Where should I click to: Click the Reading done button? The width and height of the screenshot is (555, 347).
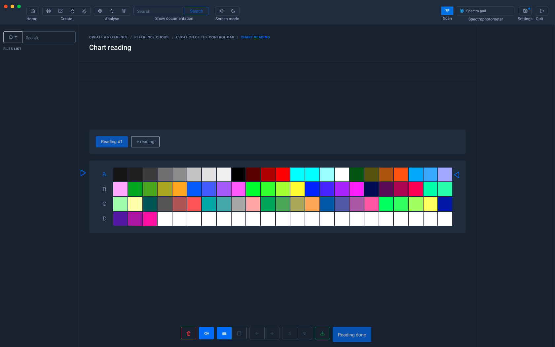(x=352, y=334)
